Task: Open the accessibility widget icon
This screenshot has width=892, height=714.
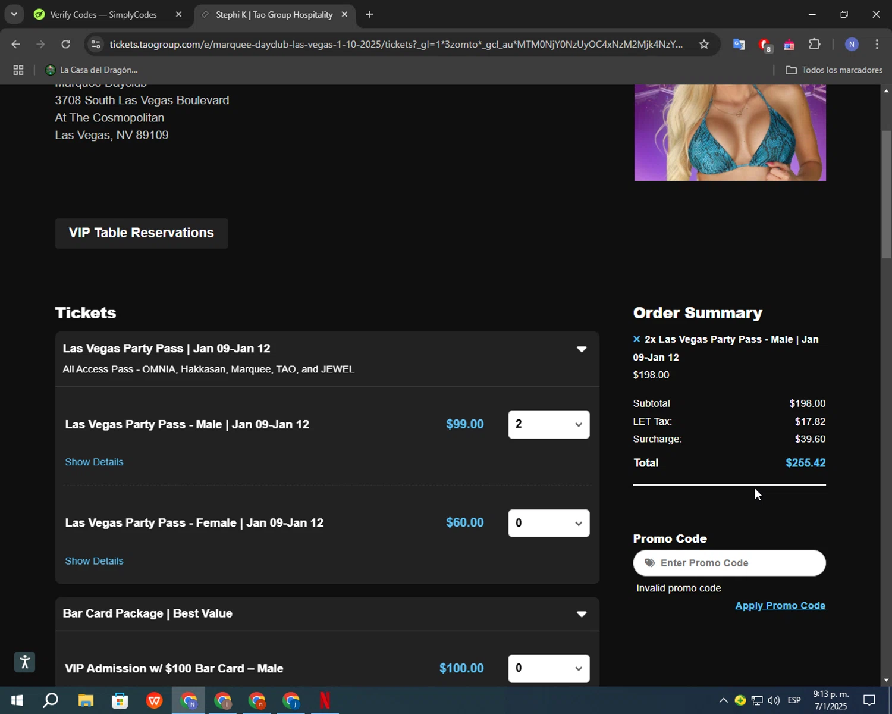Action: click(x=25, y=662)
